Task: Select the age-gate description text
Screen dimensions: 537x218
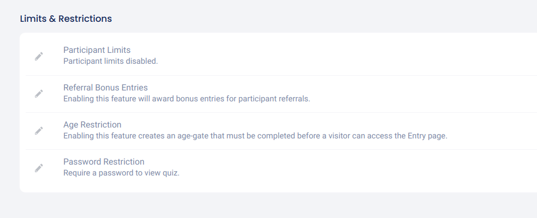Action: tap(255, 136)
